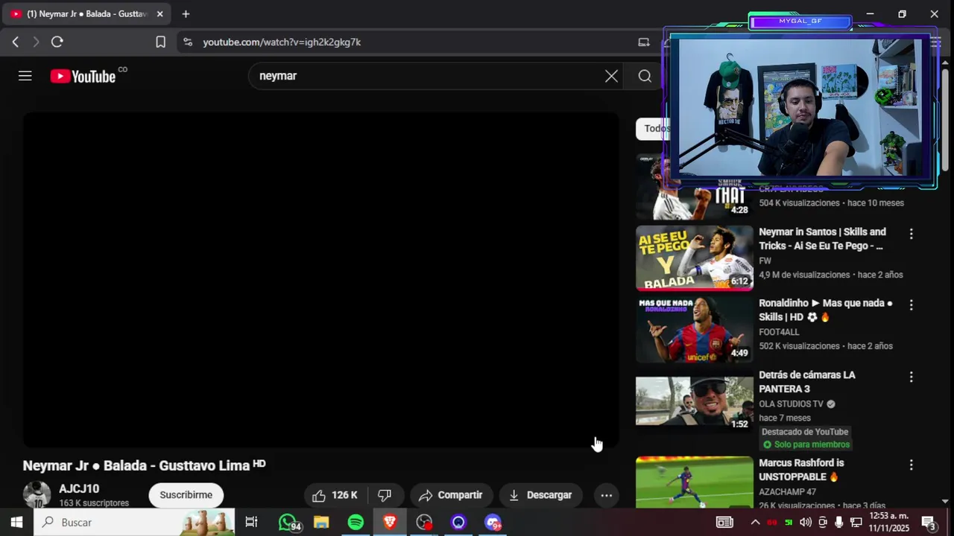Open the Marcus Rashford video thumbnail
The height and width of the screenshot is (536, 954).
tap(695, 482)
